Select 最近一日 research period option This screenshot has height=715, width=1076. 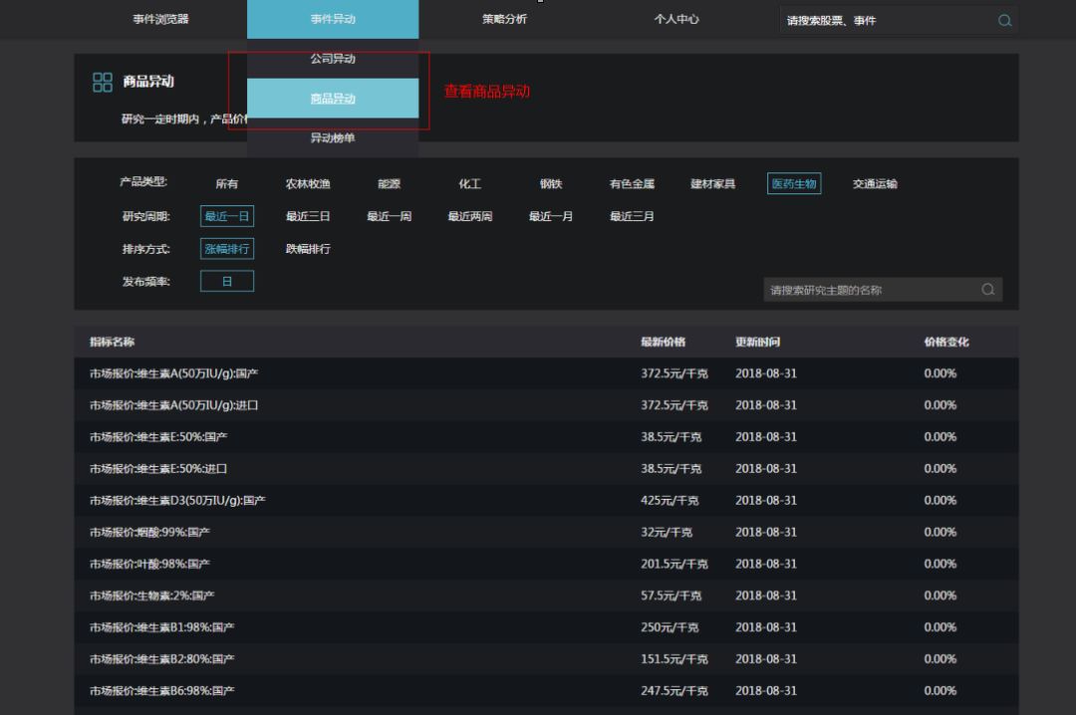tap(226, 216)
